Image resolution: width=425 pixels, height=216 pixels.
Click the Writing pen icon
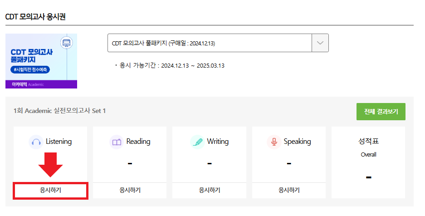(197, 142)
